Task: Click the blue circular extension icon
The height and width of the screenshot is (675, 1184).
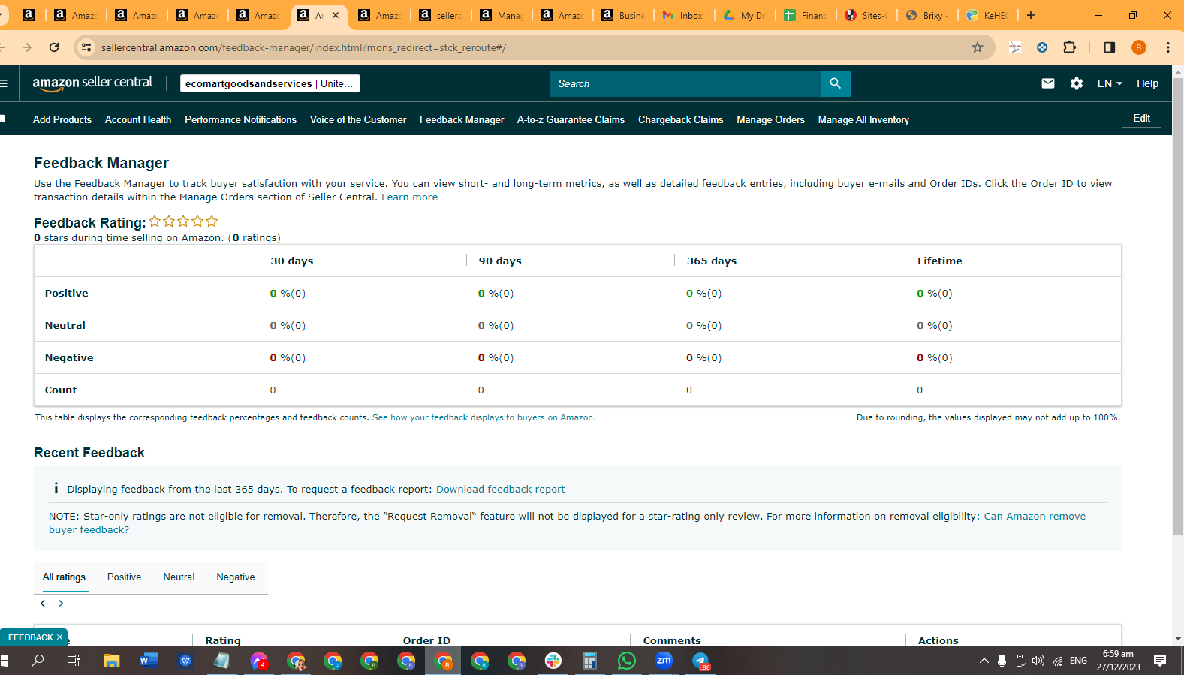Action: coord(1042,47)
